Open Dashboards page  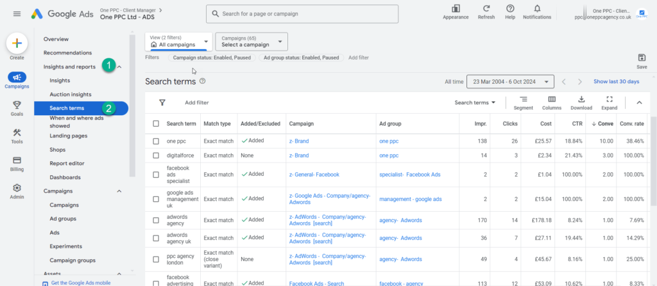pos(65,177)
